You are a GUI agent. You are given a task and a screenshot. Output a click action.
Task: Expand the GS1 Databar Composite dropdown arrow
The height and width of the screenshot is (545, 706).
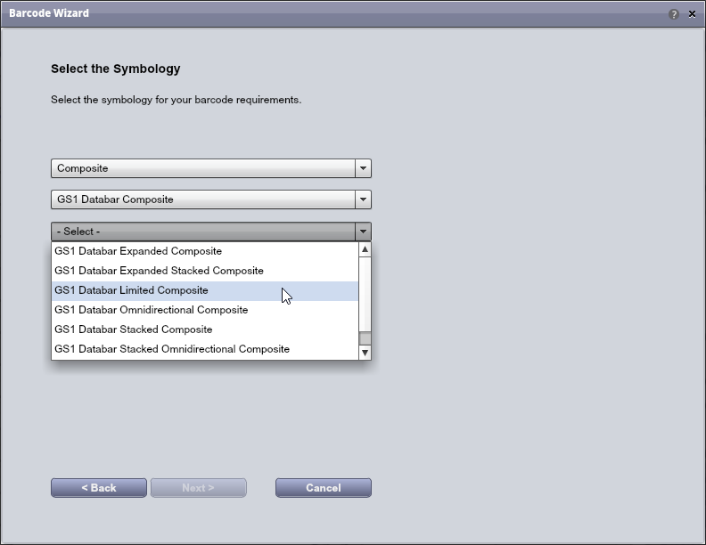click(362, 199)
